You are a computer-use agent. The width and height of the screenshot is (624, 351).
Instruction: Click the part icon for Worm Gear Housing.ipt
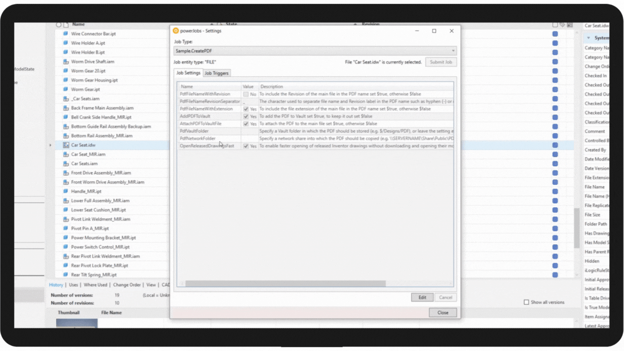coord(66,80)
